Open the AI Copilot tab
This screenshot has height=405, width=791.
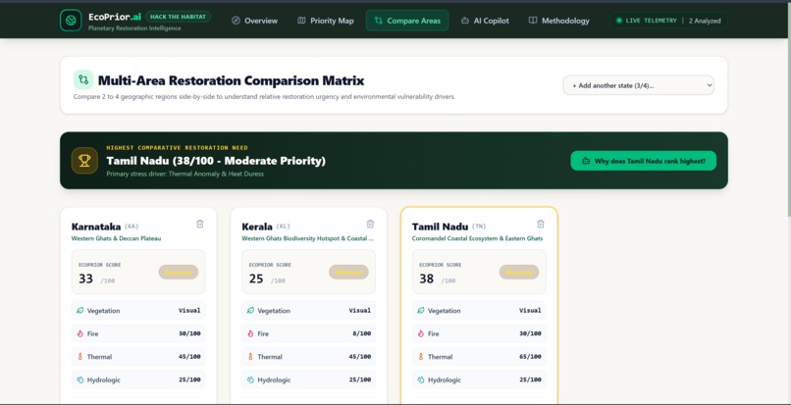(x=485, y=21)
